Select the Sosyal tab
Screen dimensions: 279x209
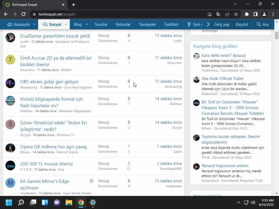click(x=52, y=24)
